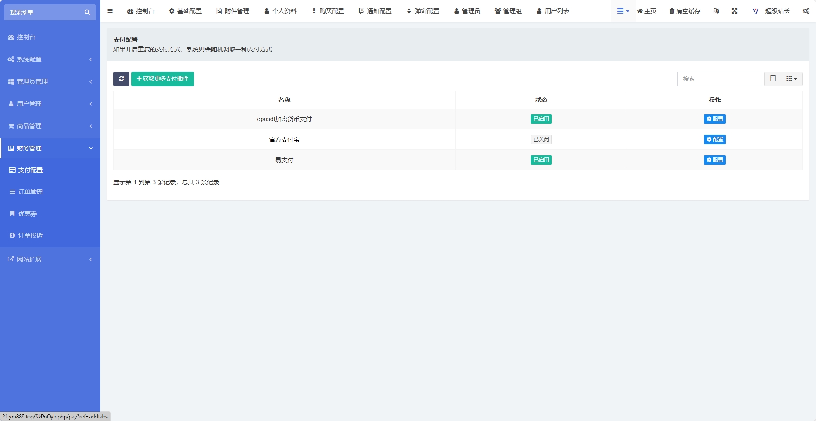816x421 pixels.
Task: Click the 搜索 input field in table toolbar
Action: coord(719,79)
